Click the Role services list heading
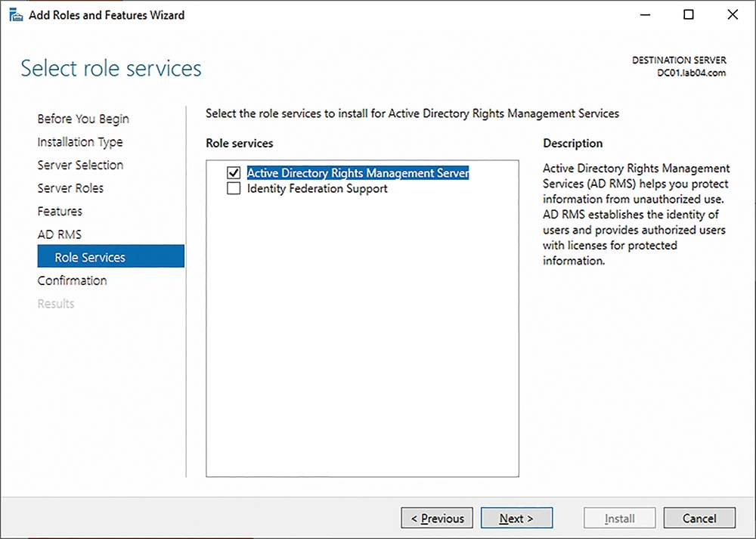Screen dimensions: 756x539 tap(240, 143)
